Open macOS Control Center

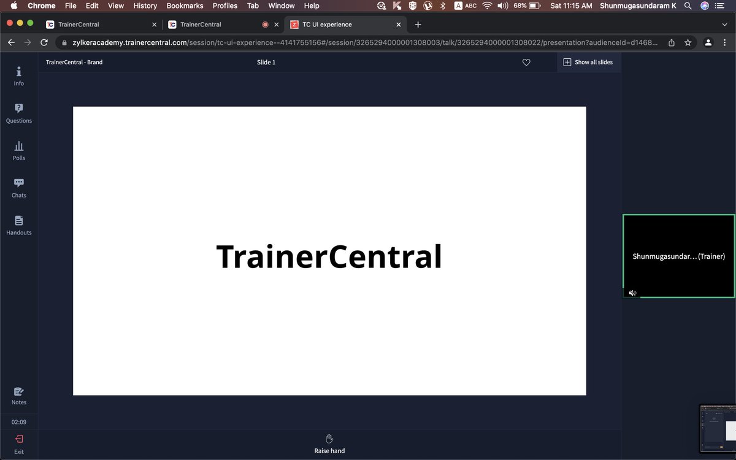pos(720,6)
